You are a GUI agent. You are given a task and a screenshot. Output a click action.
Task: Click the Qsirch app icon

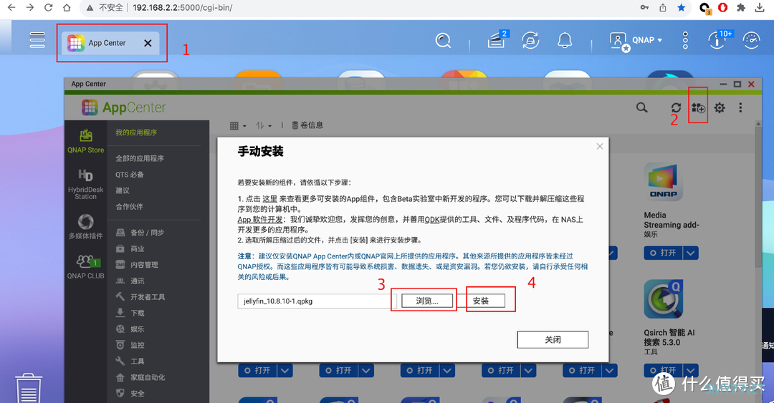(664, 299)
